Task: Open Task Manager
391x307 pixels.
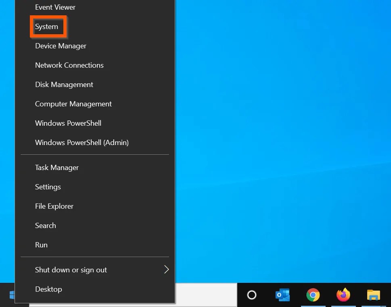Action: click(x=56, y=167)
